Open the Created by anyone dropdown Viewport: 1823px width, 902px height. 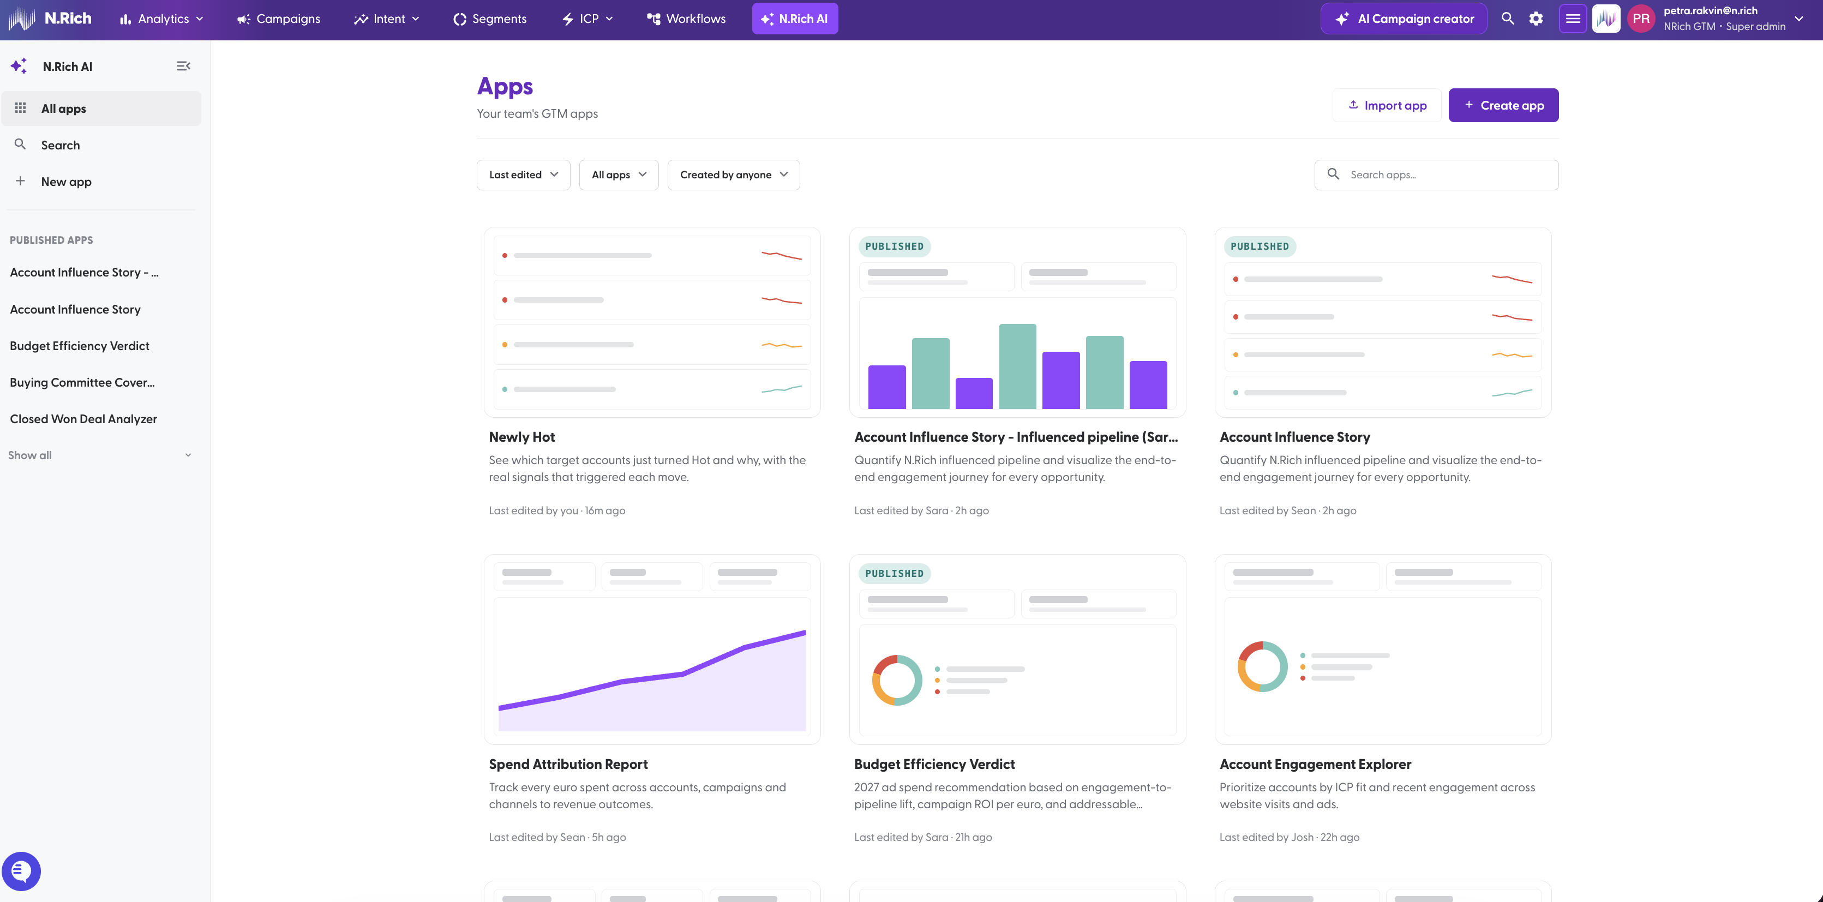point(733,175)
